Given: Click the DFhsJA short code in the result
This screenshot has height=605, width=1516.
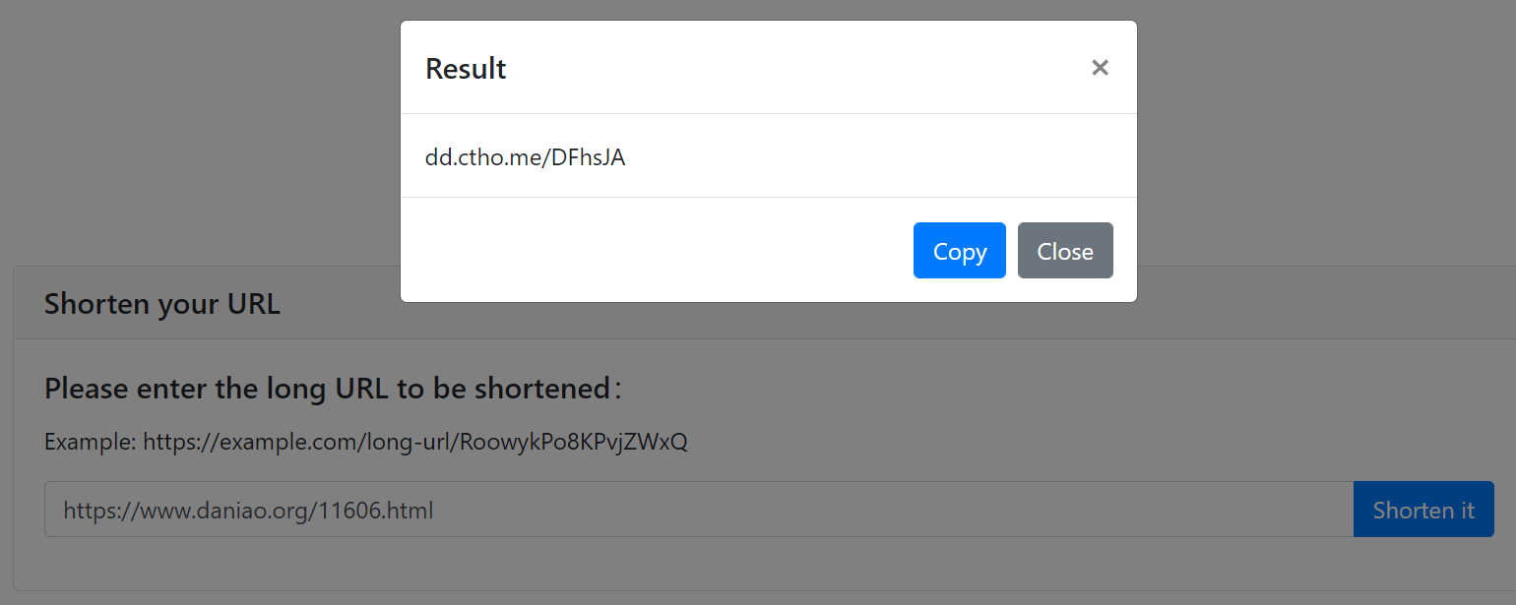Looking at the screenshot, I should pos(589,157).
